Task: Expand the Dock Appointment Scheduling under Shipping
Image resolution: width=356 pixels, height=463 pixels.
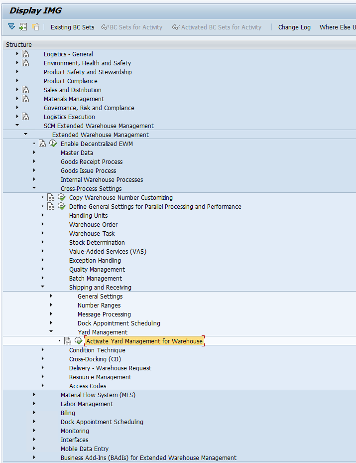Action: pos(51,323)
